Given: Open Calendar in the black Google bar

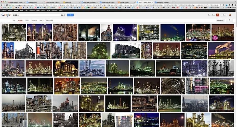Looking at the screenshot, I should coord(54,10).
